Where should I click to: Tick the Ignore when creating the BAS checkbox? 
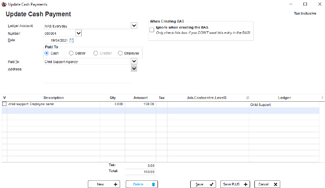pos(152,30)
